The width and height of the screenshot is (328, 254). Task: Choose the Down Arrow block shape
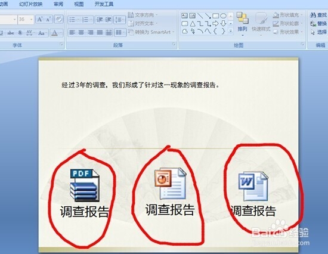point(223,24)
